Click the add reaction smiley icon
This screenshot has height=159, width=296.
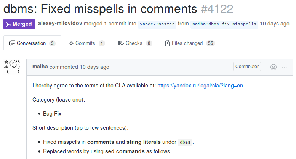(x=272, y=67)
